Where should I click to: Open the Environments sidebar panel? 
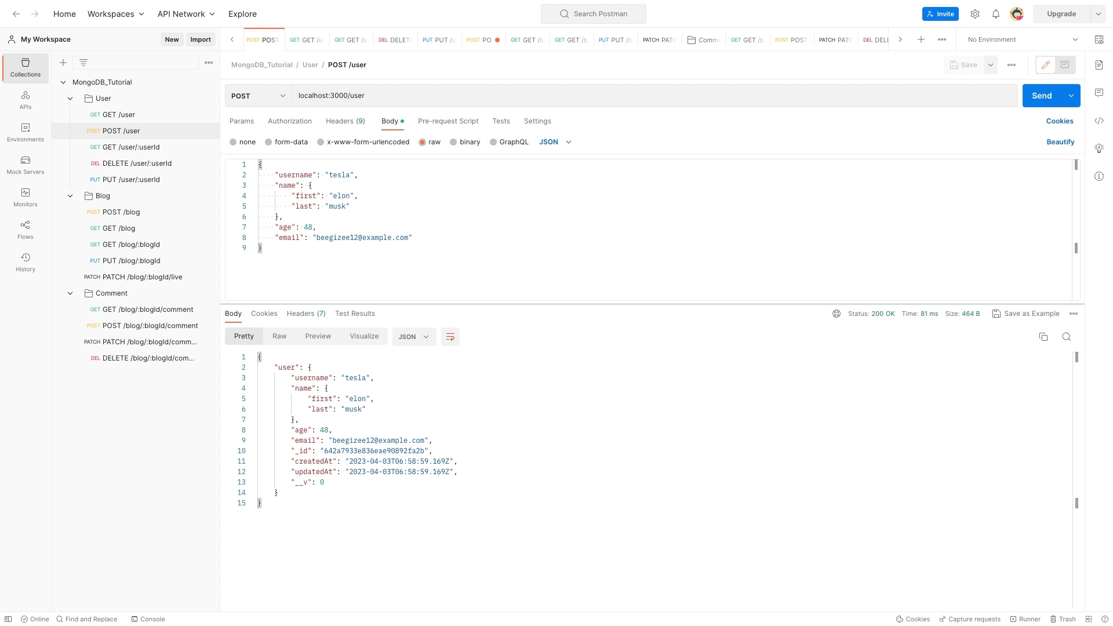coord(26,133)
